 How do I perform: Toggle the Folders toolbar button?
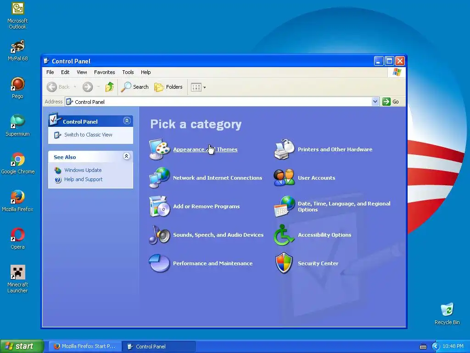[x=168, y=87]
